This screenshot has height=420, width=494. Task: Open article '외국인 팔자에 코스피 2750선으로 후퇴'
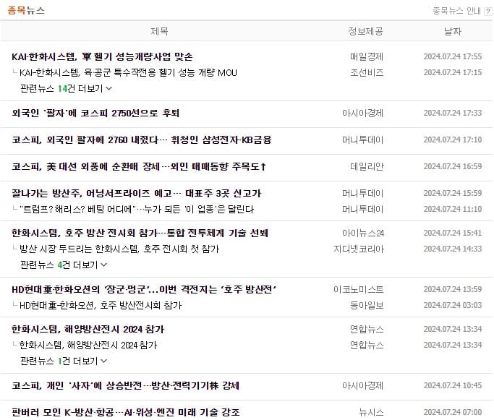pyautogui.click(x=95, y=113)
